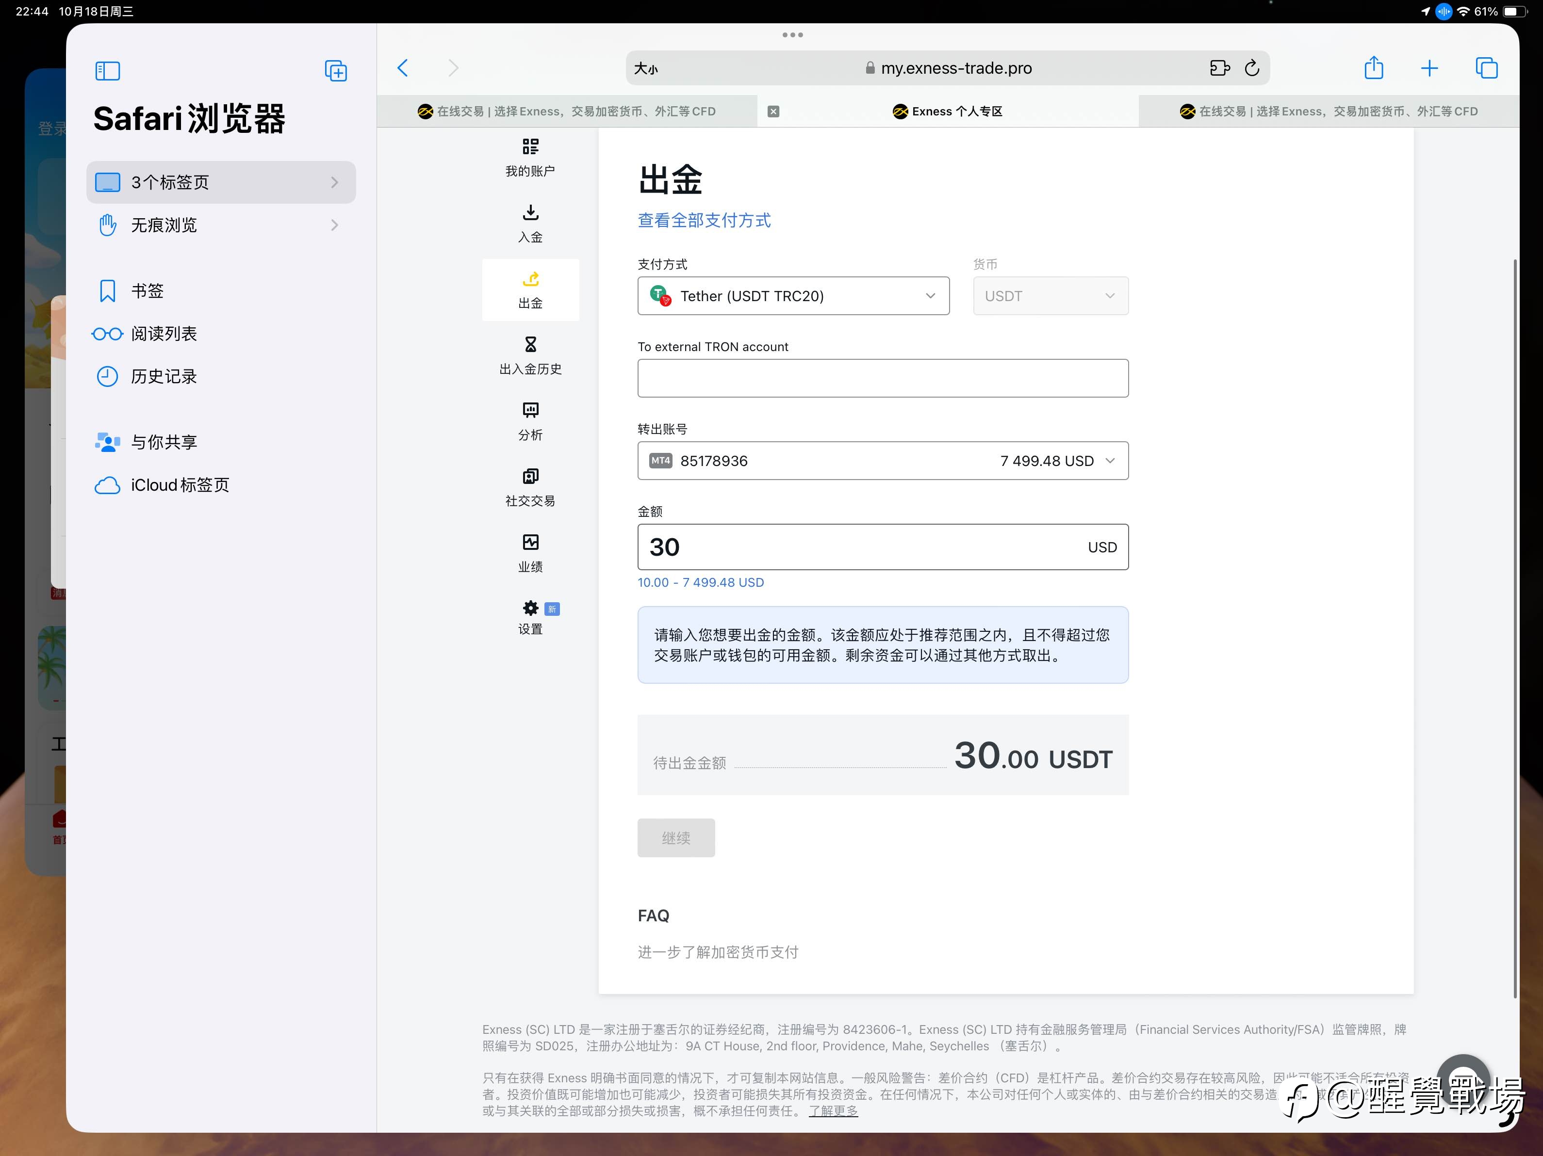The image size is (1543, 1156).
Task: Click the Wi-Fi icon in the status bar
Action: point(1463,11)
